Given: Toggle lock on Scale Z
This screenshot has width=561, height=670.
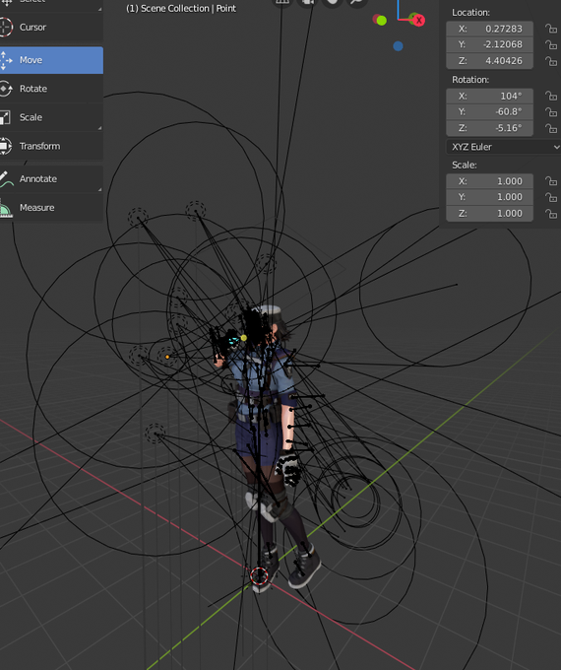Looking at the screenshot, I should coord(551,213).
